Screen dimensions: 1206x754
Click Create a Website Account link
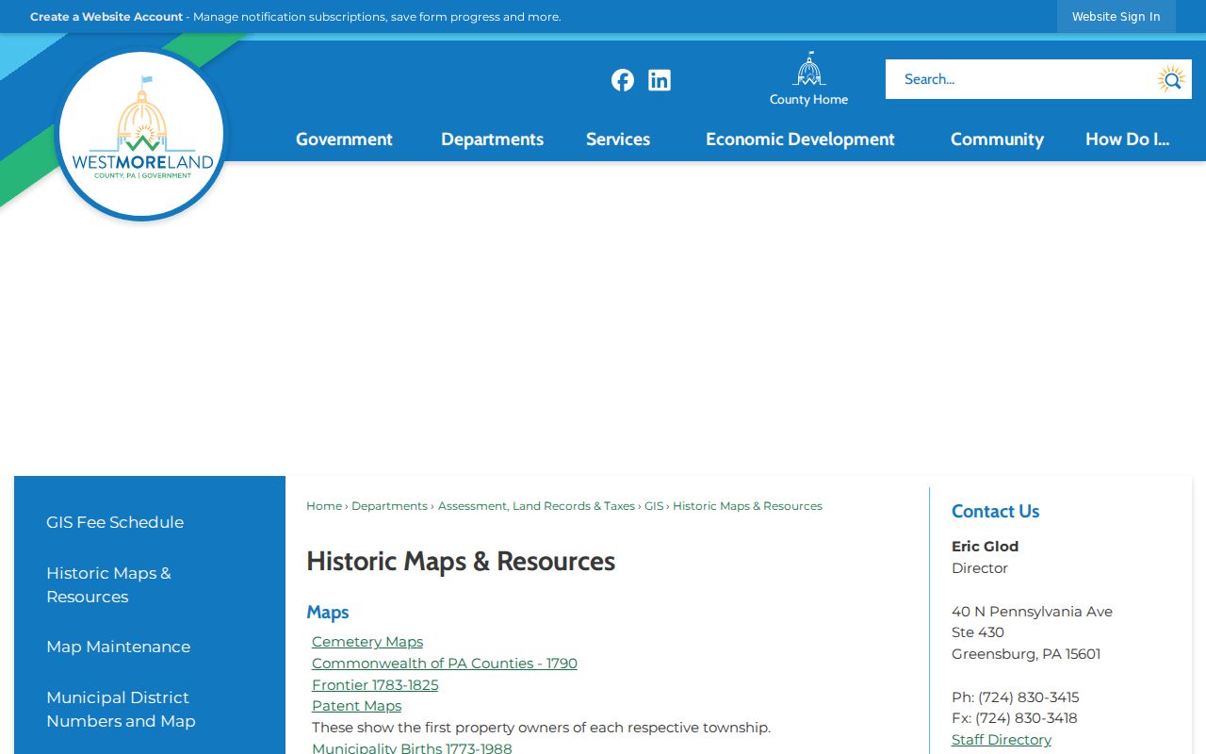(x=106, y=17)
